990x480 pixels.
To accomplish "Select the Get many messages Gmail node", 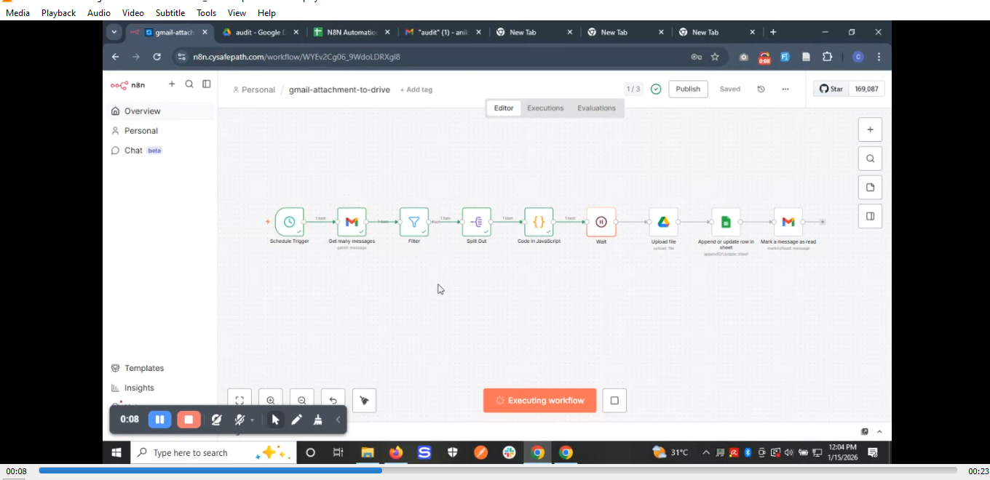I will (x=352, y=222).
